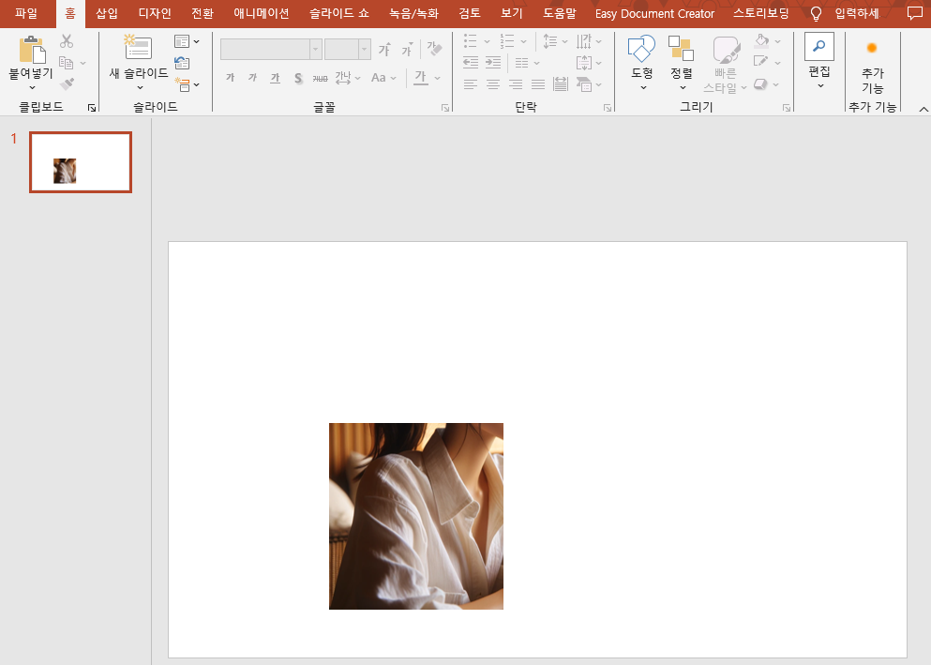931x665 pixels.
Task: Toggle Bold formatting
Action: (231, 77)
